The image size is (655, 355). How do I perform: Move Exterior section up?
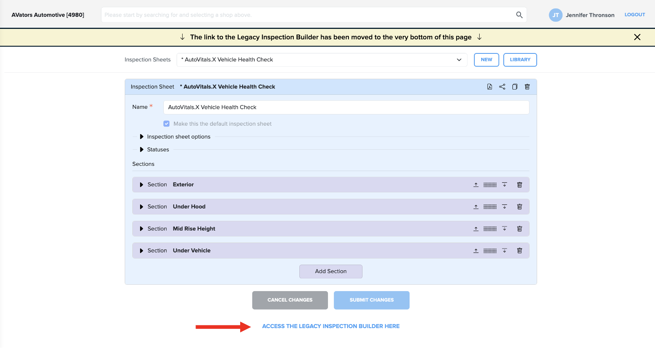(476, 185)
